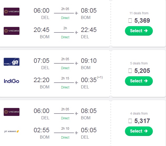Click 20:45 BOM departure time
The image size is (166, 146).
point(42,30)
